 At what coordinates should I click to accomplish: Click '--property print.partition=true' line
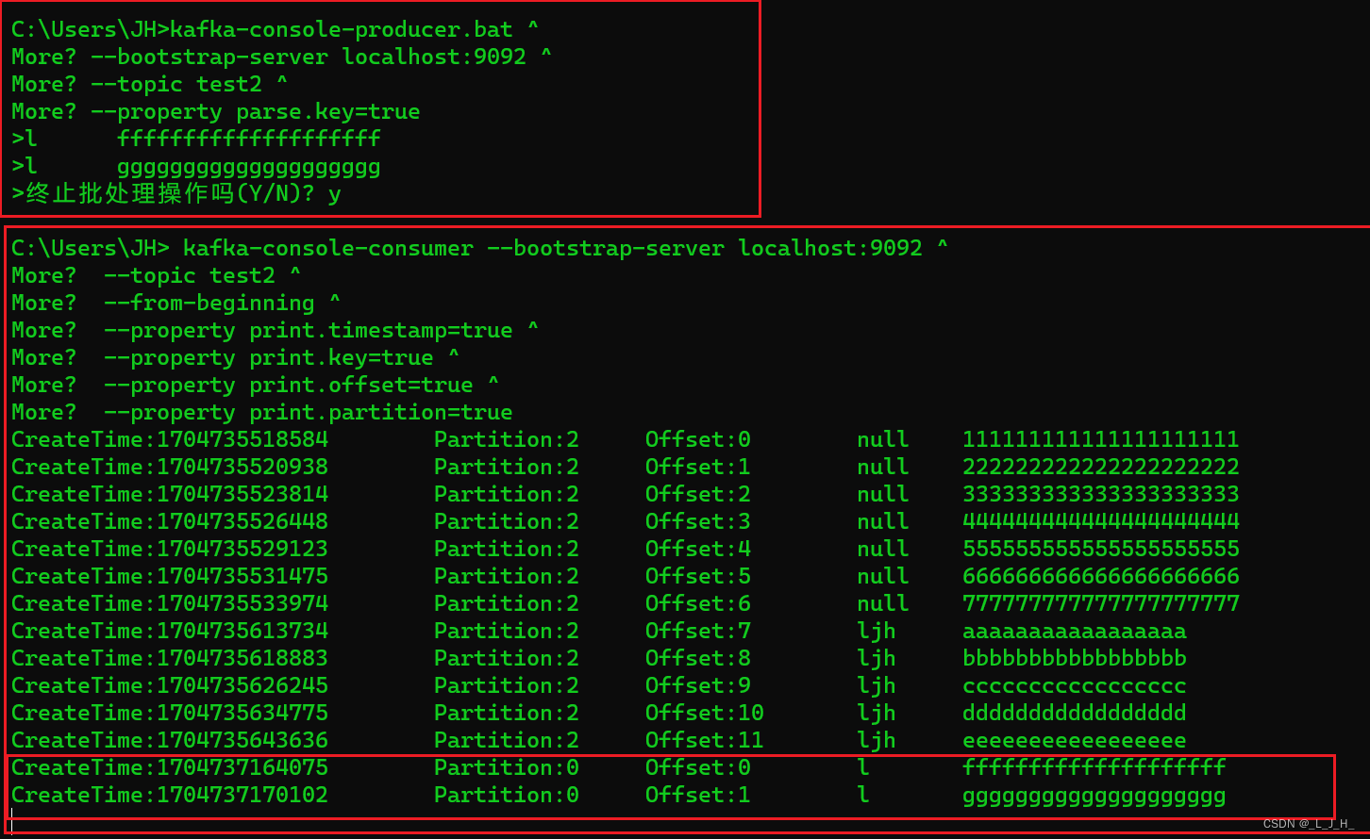pyautogui.click(x=309, y=412)
